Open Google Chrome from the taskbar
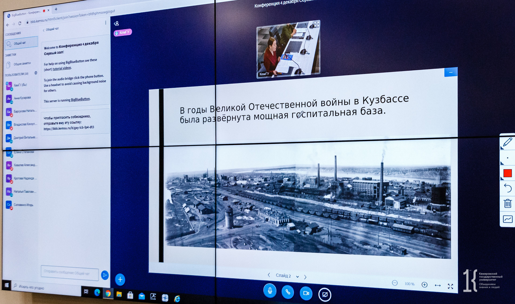515x304 pixels. pyautogui.click(x=108, y=293)
